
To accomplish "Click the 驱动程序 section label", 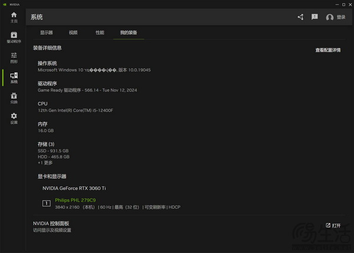I will coord(47,83).
